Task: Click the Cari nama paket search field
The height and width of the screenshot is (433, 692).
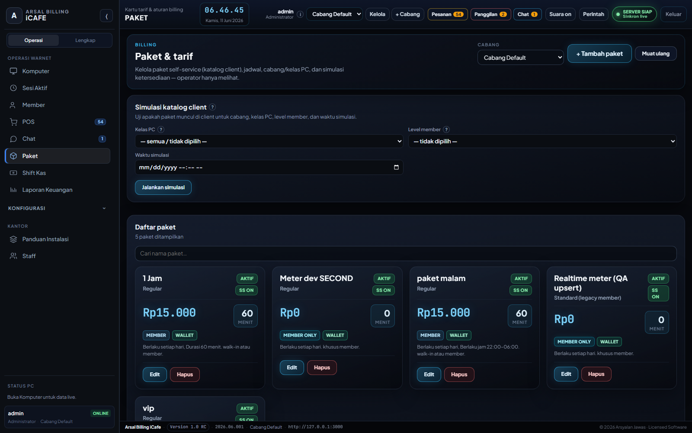Action: click(406, 254)
